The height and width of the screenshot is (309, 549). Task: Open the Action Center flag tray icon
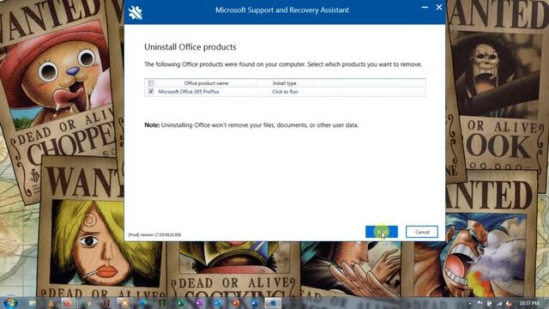coord(480,303)
